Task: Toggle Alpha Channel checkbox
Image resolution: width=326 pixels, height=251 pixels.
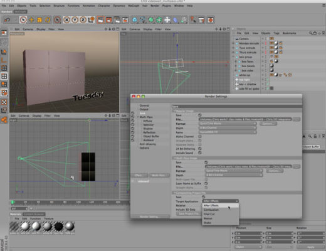Action: coord(200,136)
